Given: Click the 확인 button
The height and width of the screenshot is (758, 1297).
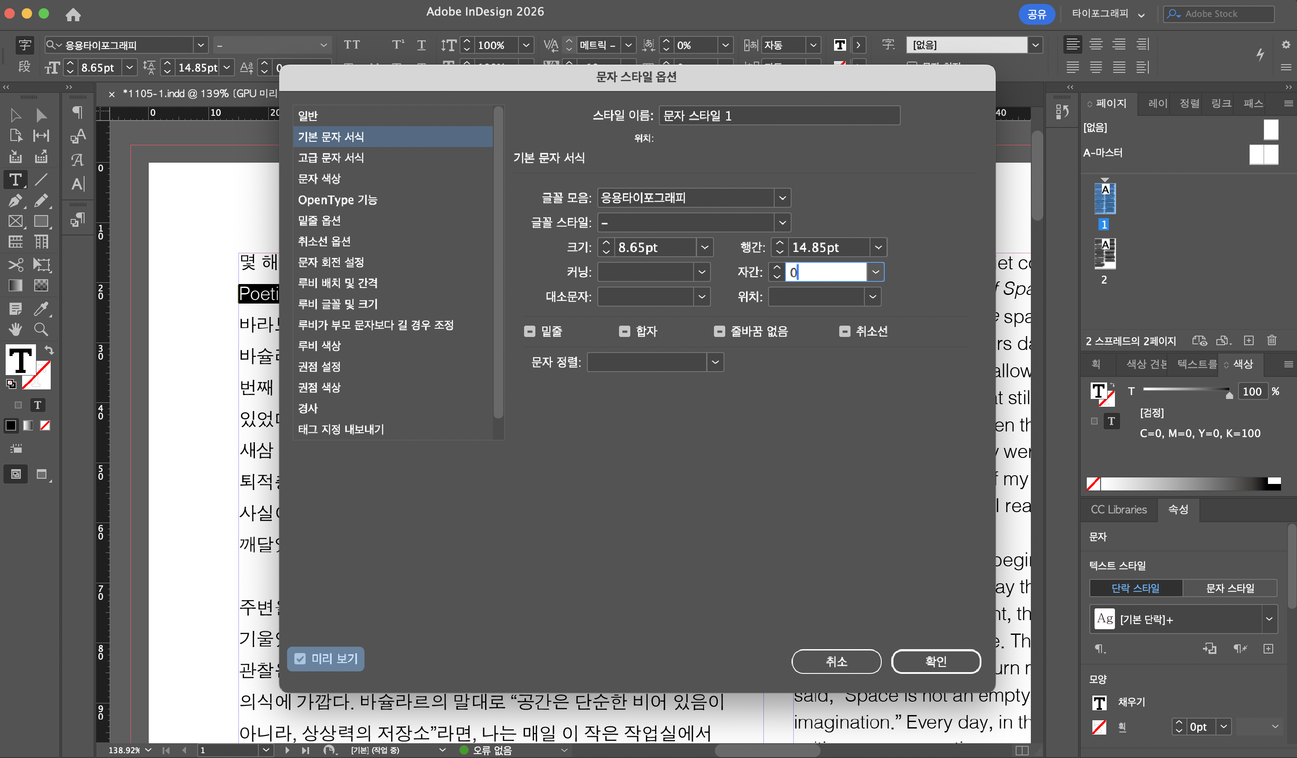Looking at the screenshot, I should pos(935,661).
